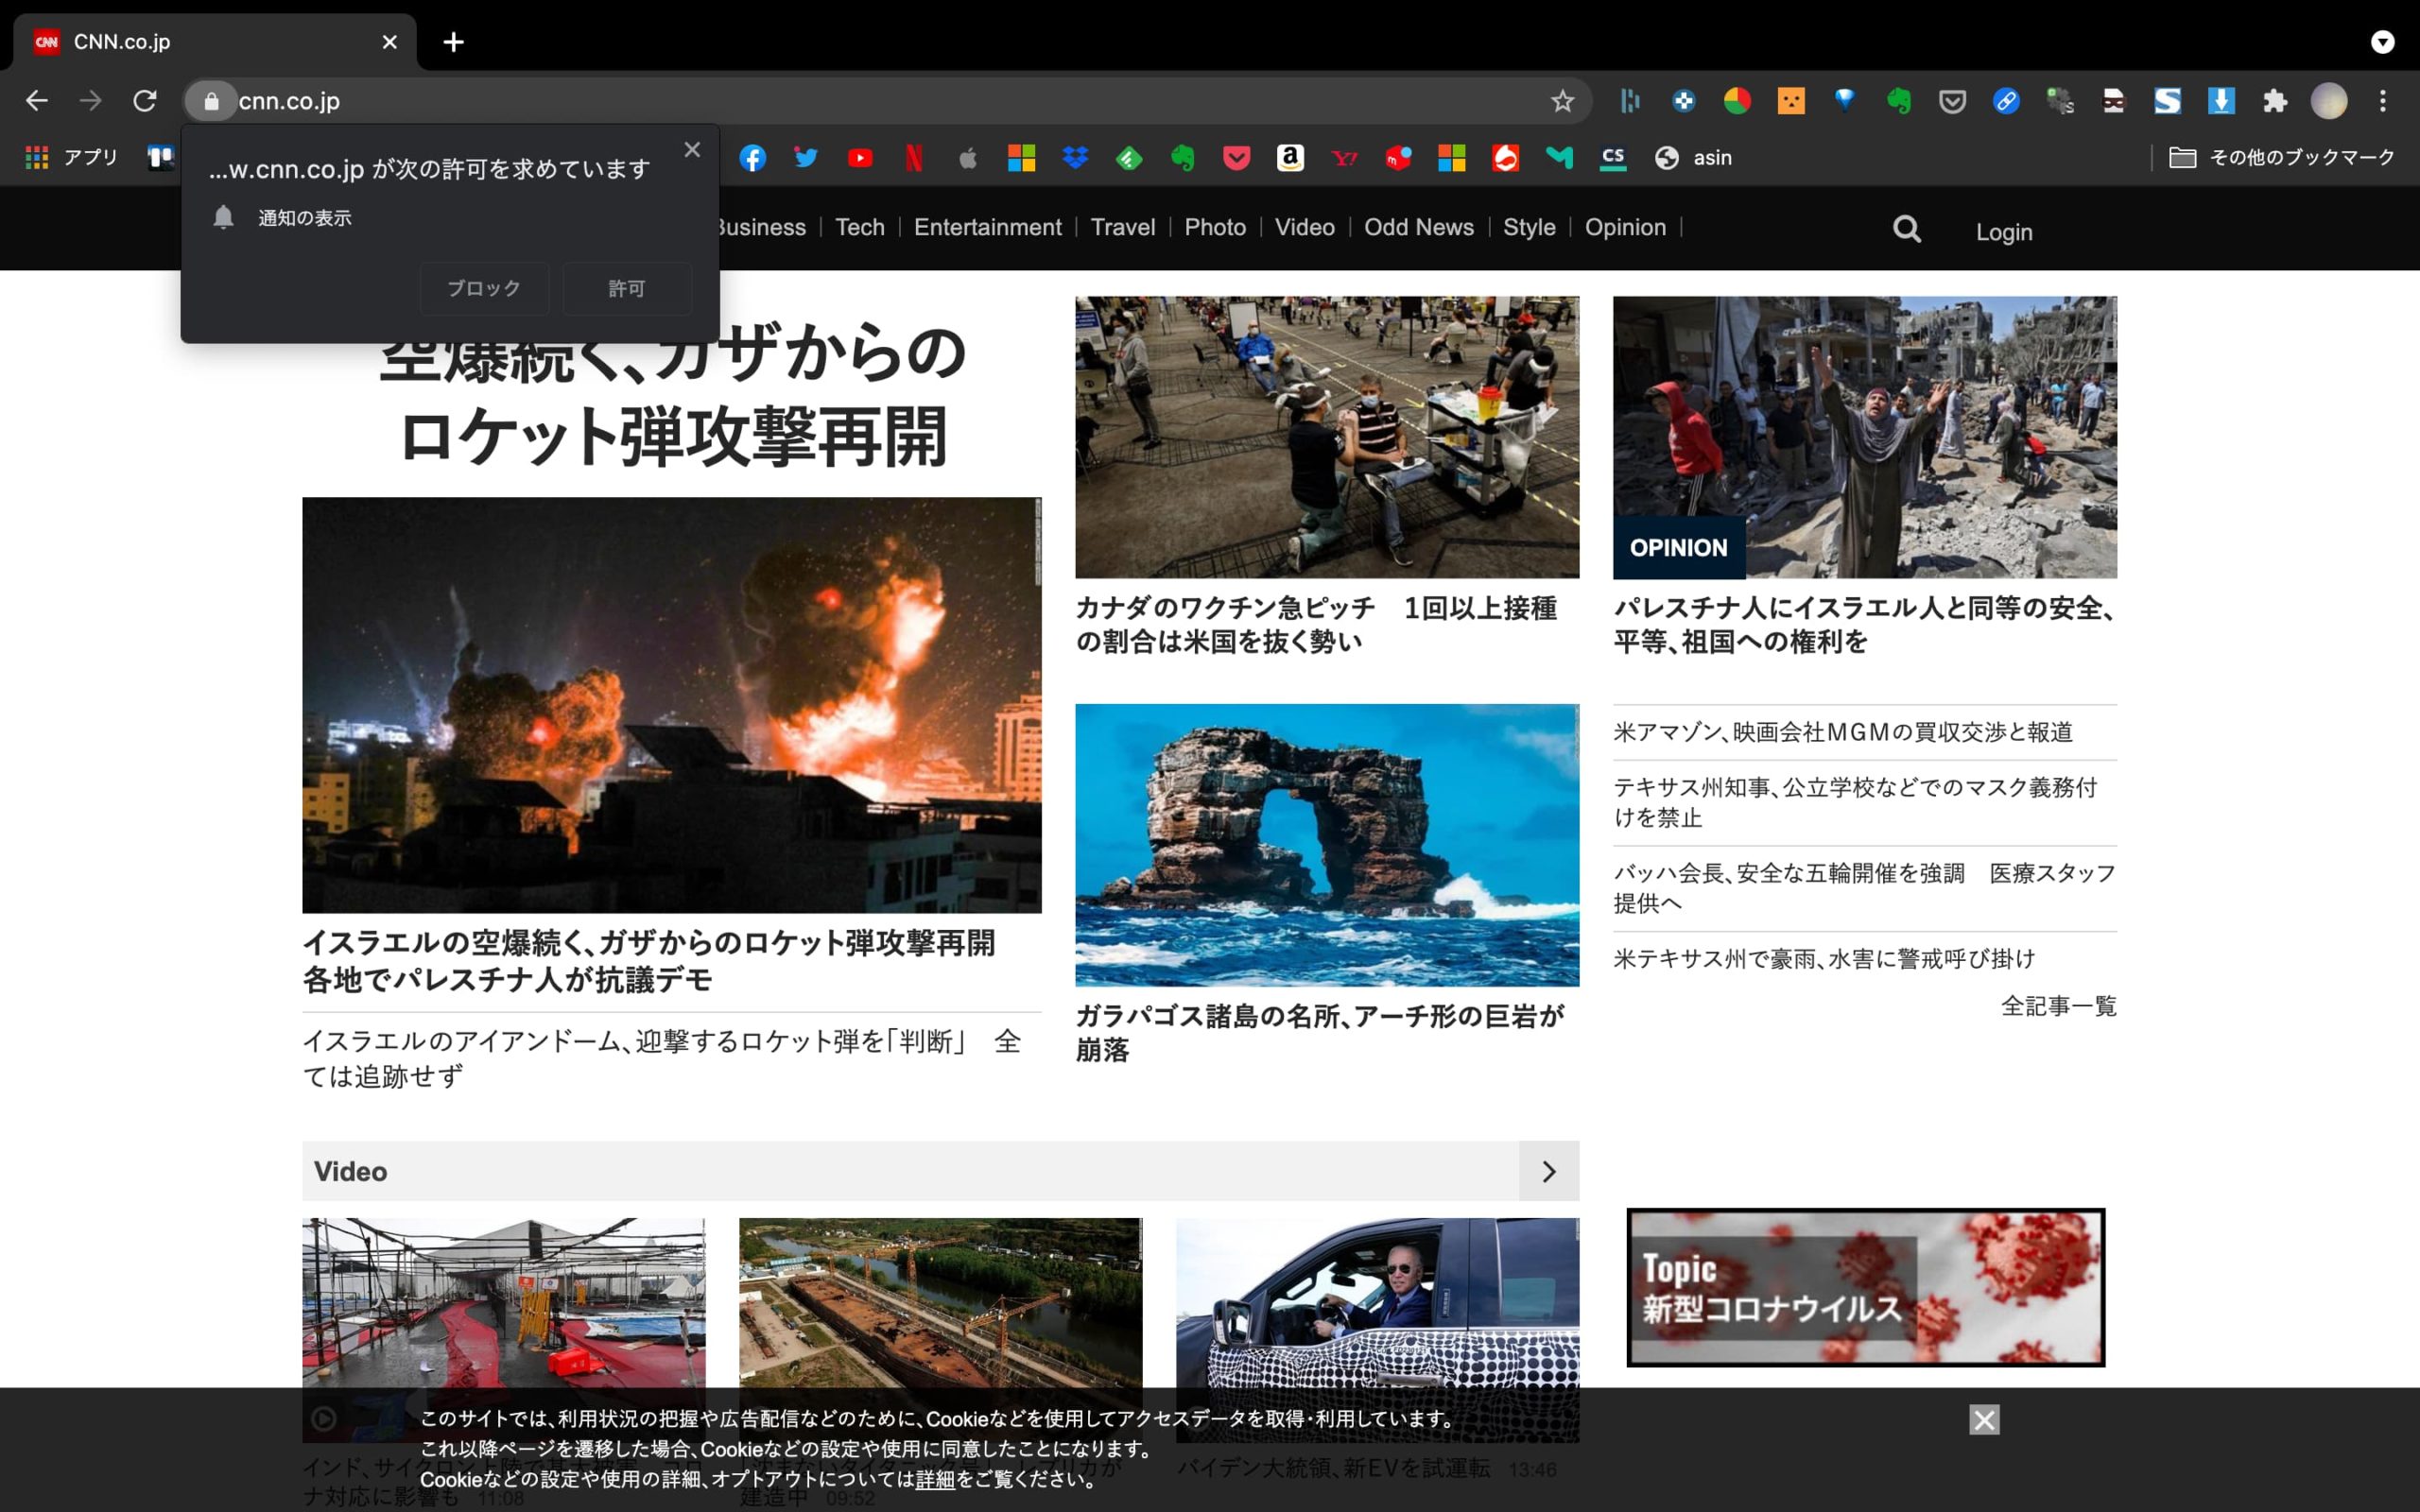Click the blue diamond extension icon
Viewport: 2420px width, 1512px height.
(1845, 101)
